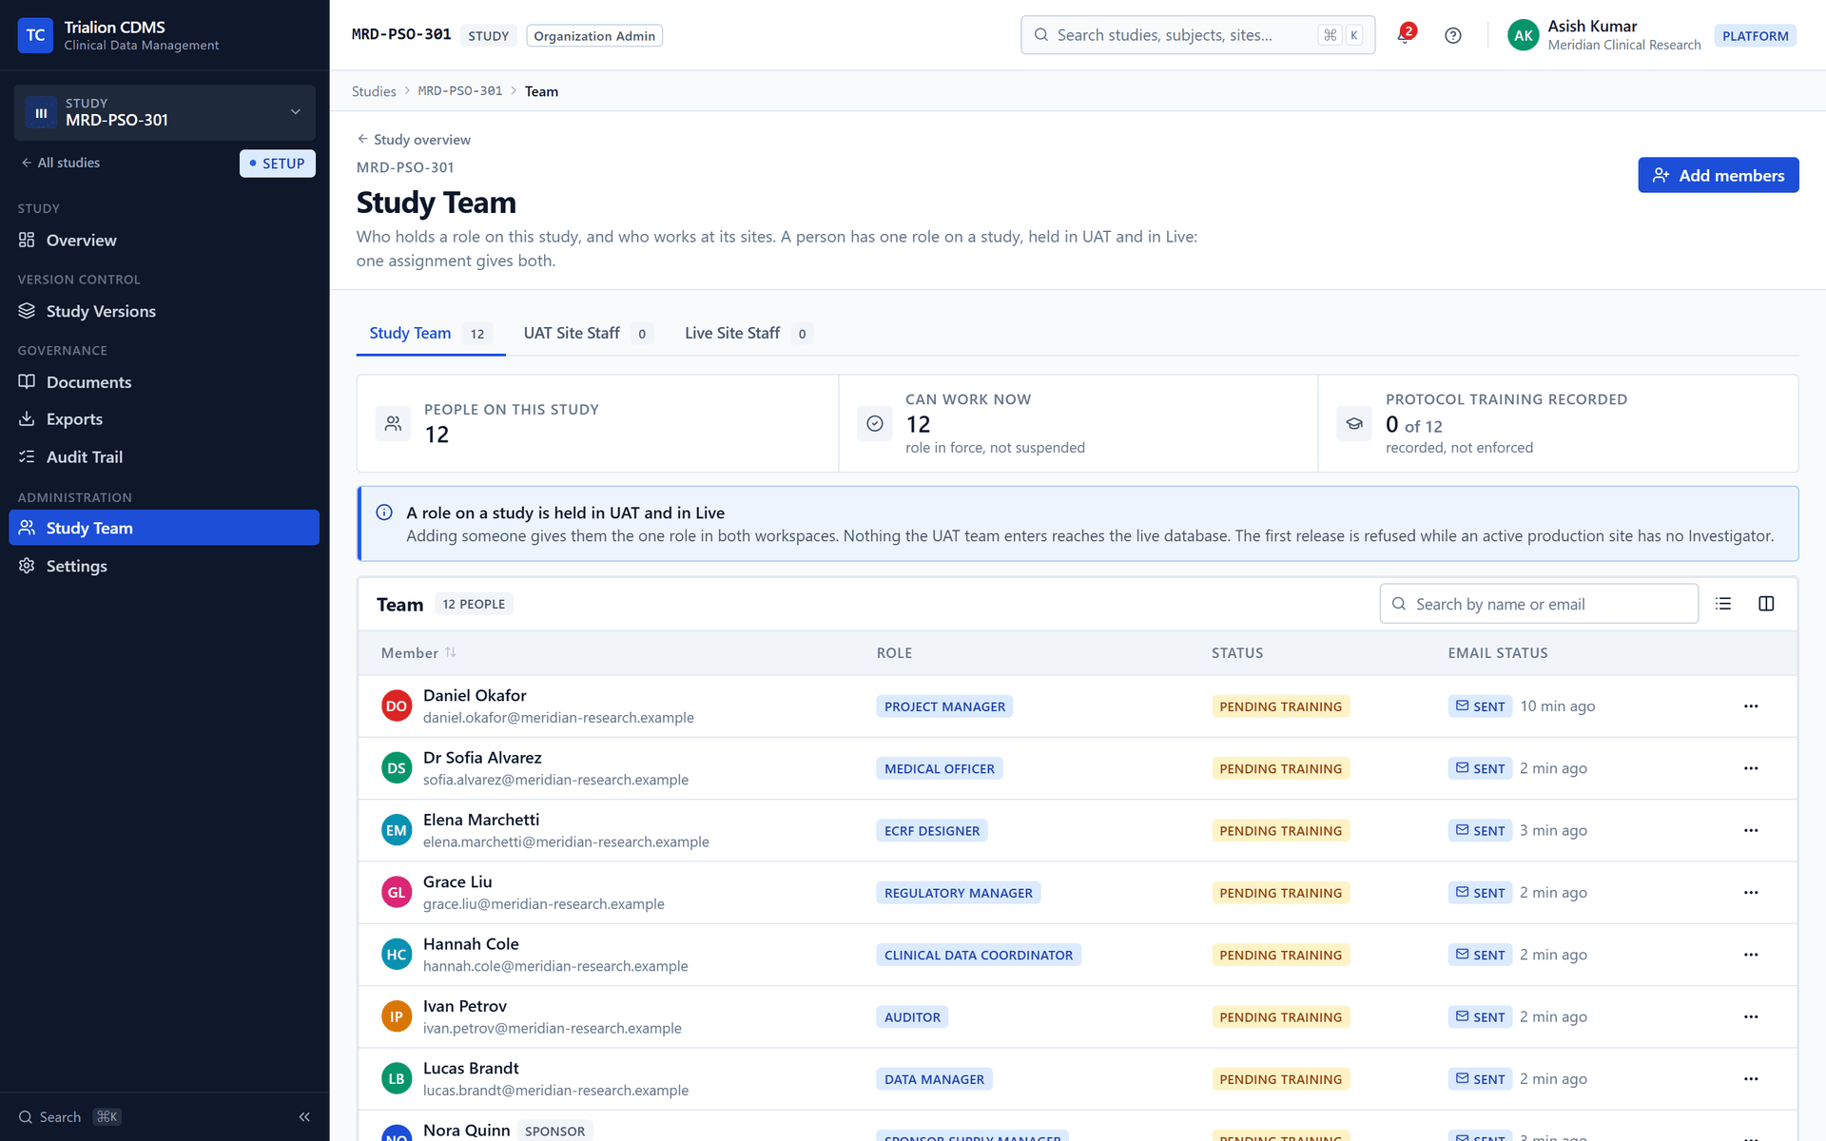Image resolution: width=1826 pixels, height=1141 pixels.
Task: Focus the global search studies field
Action: pos(1197,35)
